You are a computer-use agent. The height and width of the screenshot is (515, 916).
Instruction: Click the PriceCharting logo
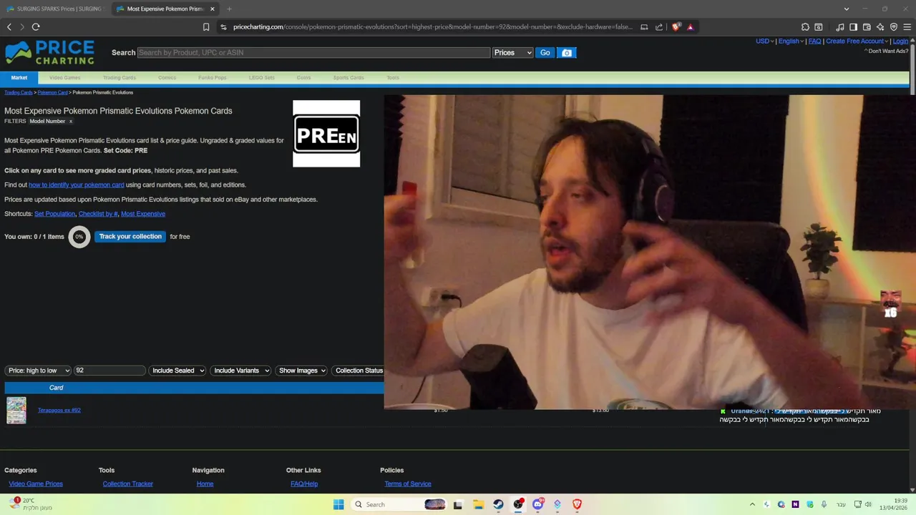pyautogui.click(x=50, y=52)
